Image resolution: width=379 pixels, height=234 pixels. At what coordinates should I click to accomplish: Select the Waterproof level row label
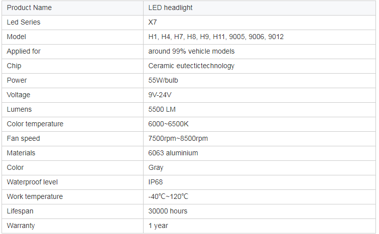(x=32, y=182)
